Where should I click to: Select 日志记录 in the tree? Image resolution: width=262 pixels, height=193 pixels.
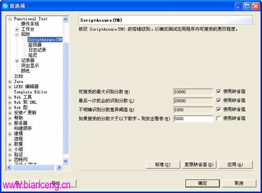[x=37, y=50]
